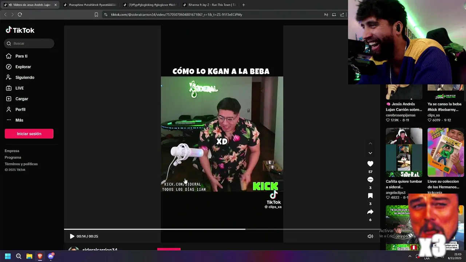Mute the video using speaker icon
Viewport: 466px width, 262px height.
tap(370, 236)
